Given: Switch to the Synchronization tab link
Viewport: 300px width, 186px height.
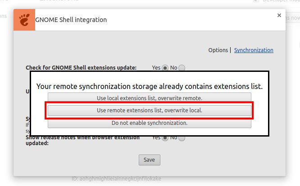Looking at the screenshot, I should (x=254, y=50).
